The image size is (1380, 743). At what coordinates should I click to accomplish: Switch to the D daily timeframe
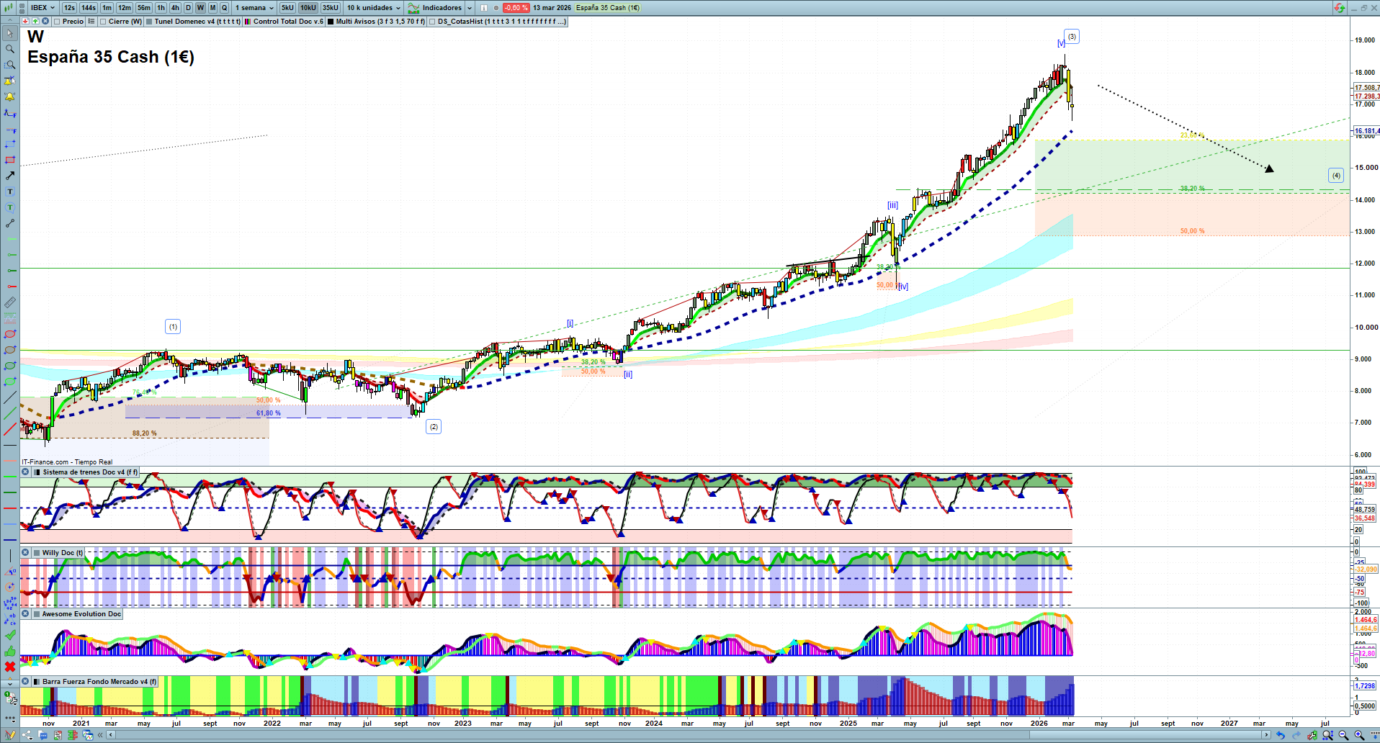(188, 8)
